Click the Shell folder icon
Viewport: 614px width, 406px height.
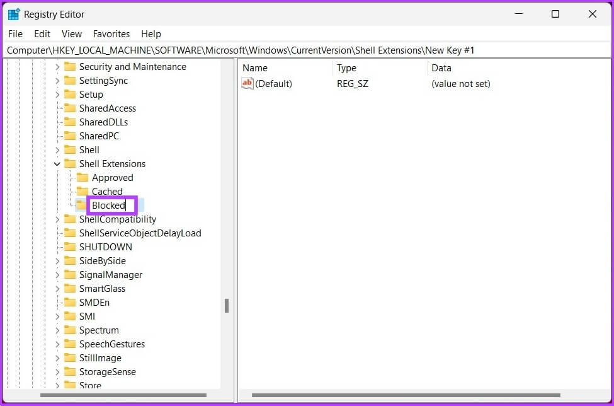(70, 149)
